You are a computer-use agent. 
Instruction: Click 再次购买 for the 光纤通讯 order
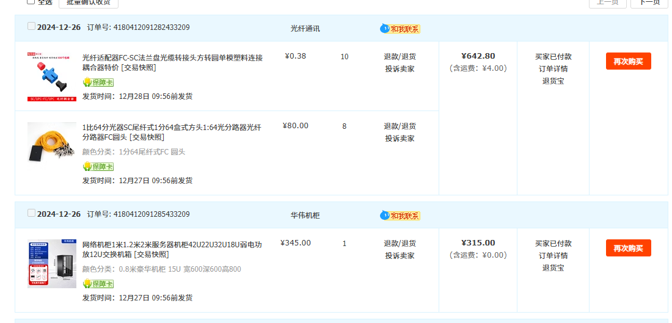(628, 62)
